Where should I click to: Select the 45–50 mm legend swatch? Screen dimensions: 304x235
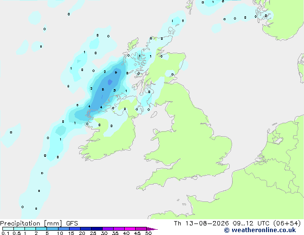tap(141, 229)
